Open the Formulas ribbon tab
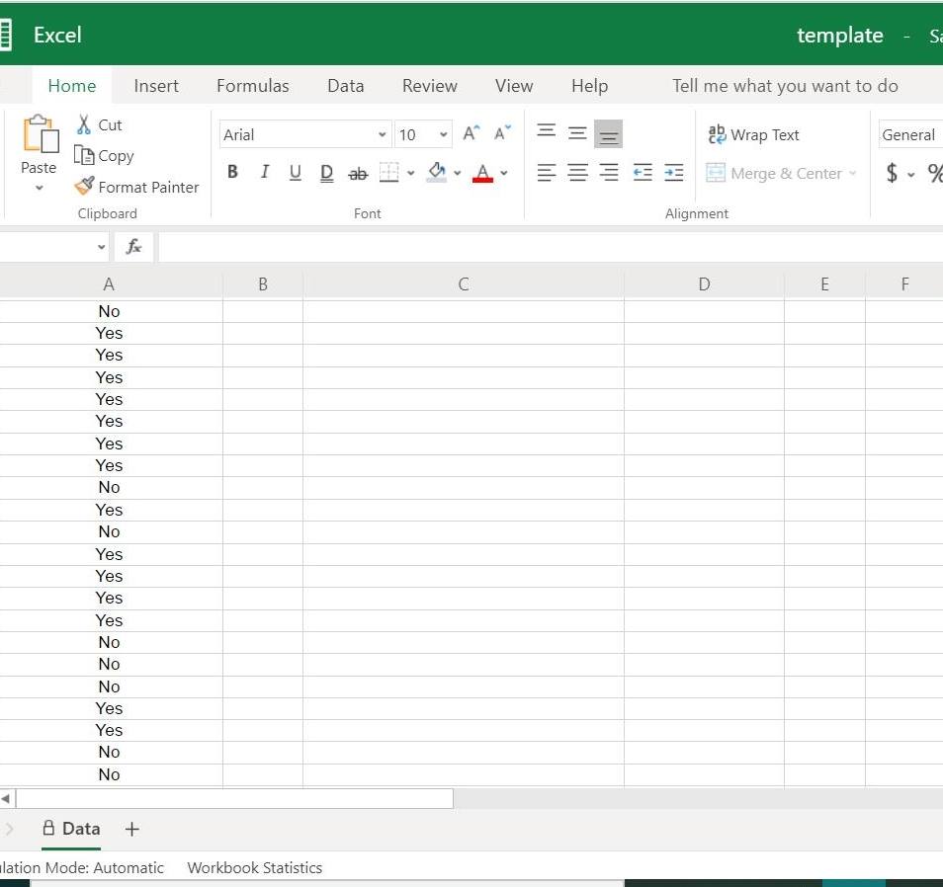This screenshot has width=943, height=887. (x=253, y=86)
